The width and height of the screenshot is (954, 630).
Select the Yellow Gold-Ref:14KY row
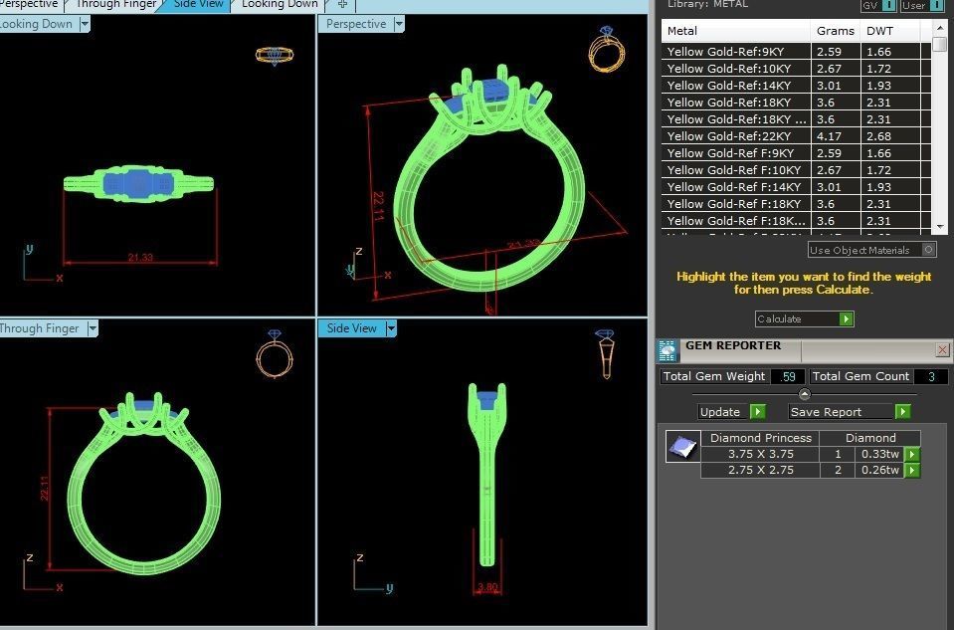pyautogui.click(x=796, y=86)
